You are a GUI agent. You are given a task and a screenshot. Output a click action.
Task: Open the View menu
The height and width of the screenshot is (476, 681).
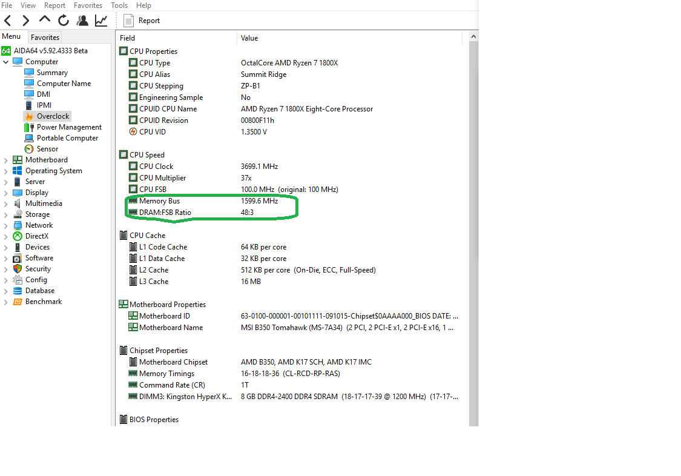pos(28,5)
